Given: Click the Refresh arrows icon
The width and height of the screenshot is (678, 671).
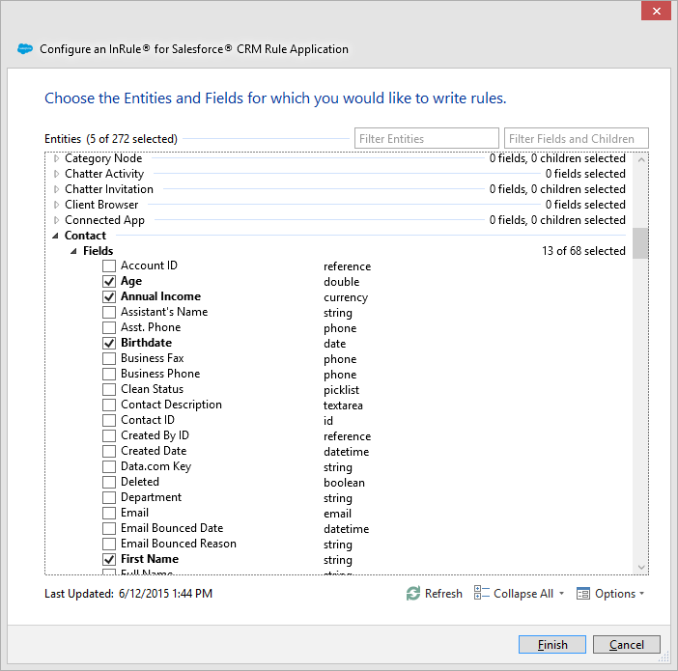Looking at the screenshot, I should [413, 593].
